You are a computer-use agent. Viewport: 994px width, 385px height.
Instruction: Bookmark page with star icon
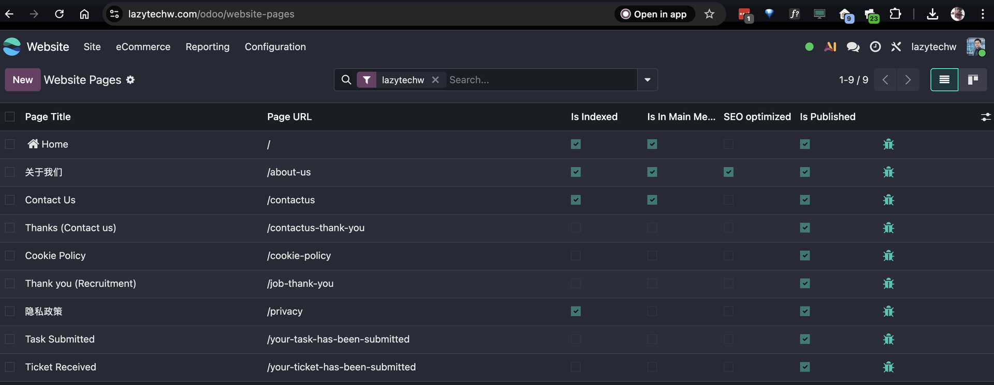click(x=709, y=14)
